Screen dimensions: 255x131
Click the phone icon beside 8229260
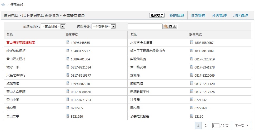(192, 107)
